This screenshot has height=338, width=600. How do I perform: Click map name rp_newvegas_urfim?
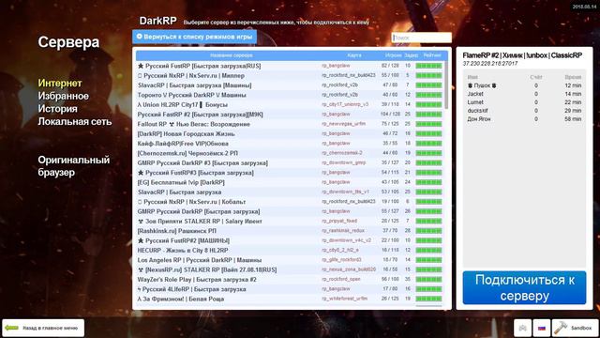pos(344,124)
